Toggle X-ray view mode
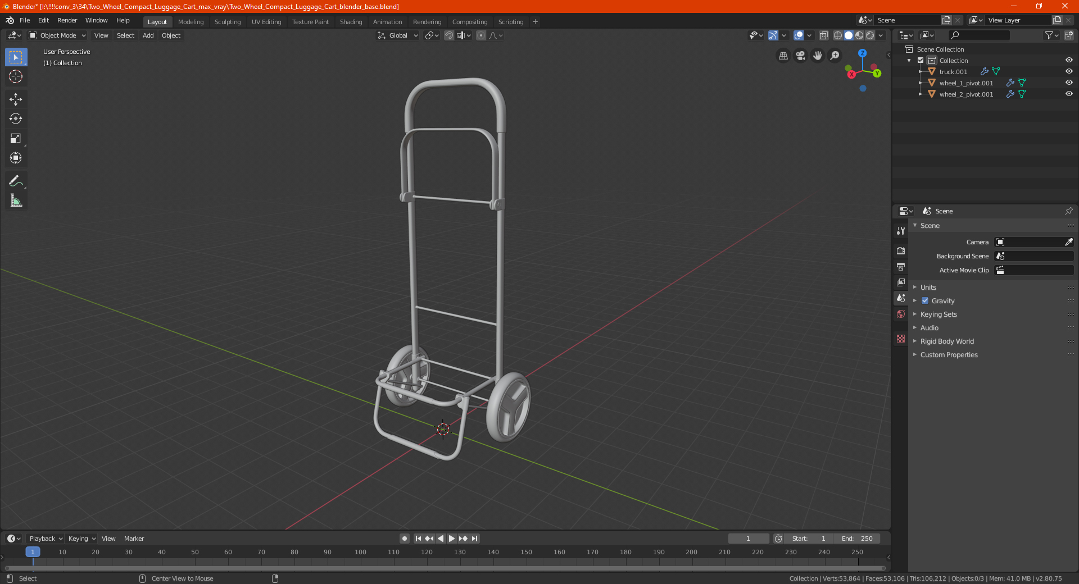Viewport: 1079px width, 584px height. tap(823, 35)
